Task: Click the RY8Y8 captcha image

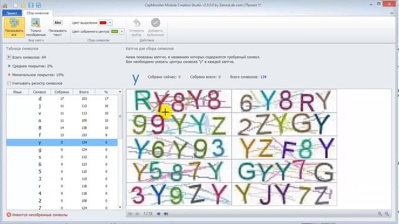Action: coord(179,101)
